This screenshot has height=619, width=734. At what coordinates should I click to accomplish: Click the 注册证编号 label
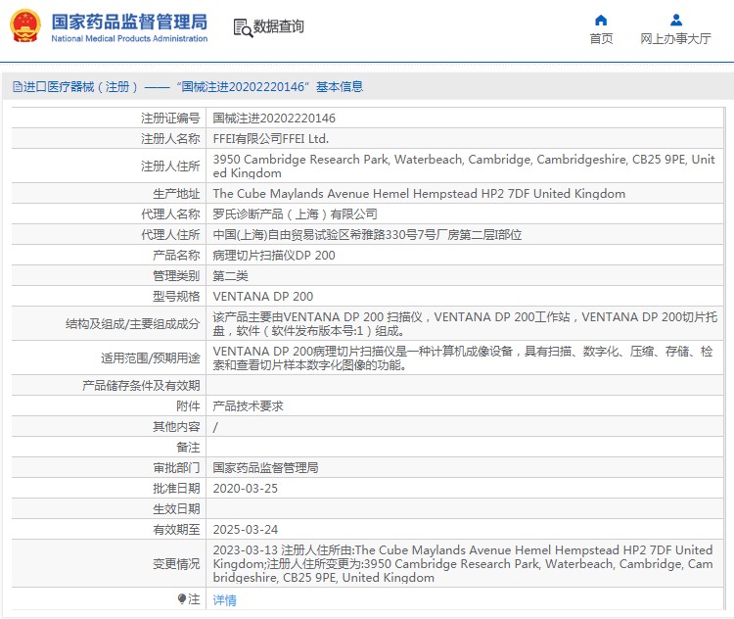point(170,119)
